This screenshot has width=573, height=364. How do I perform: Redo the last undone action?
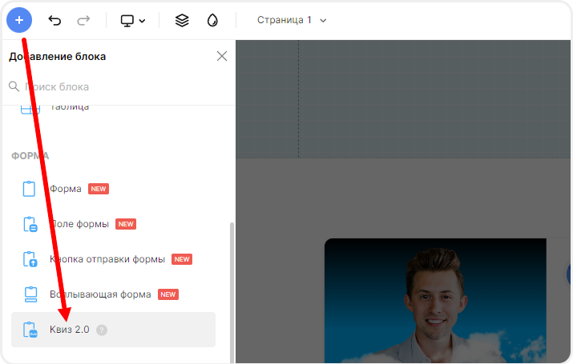83,20
